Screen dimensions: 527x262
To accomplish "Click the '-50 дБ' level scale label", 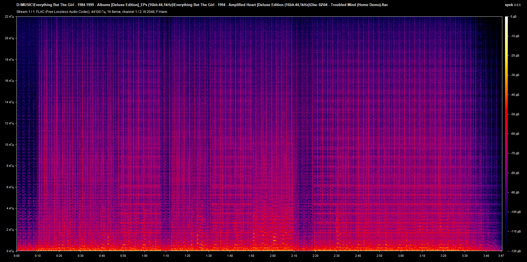I will pyautogui.click(x=515, y=114).
